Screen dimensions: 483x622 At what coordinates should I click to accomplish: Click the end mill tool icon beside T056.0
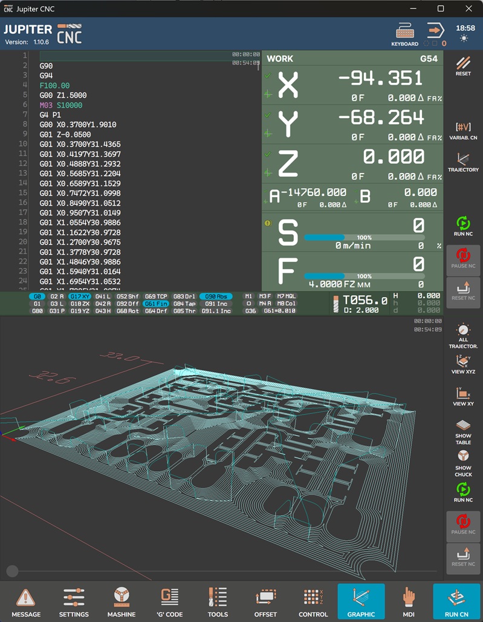(x=337, y=304)
